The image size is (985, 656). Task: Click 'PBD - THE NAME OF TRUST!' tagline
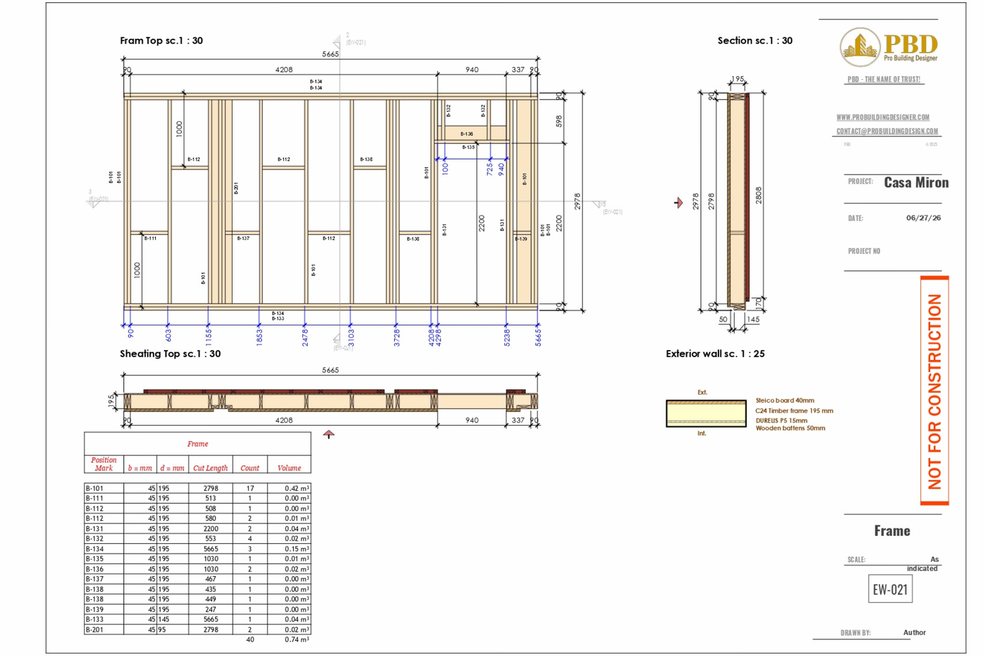tap(883, 79)
